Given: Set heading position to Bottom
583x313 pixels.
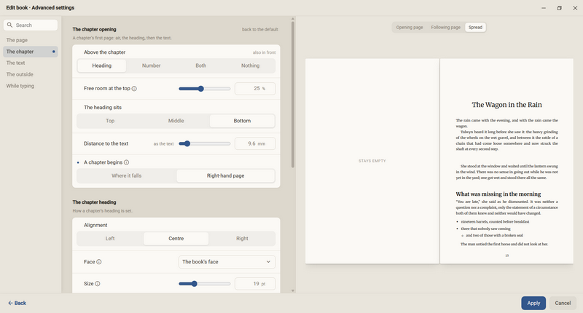Looking at the screenshot, I should click(x=242, y=121).
